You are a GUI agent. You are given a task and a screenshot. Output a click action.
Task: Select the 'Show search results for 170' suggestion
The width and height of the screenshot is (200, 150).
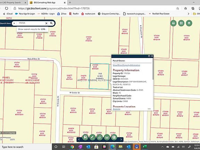tap(32, 29)
